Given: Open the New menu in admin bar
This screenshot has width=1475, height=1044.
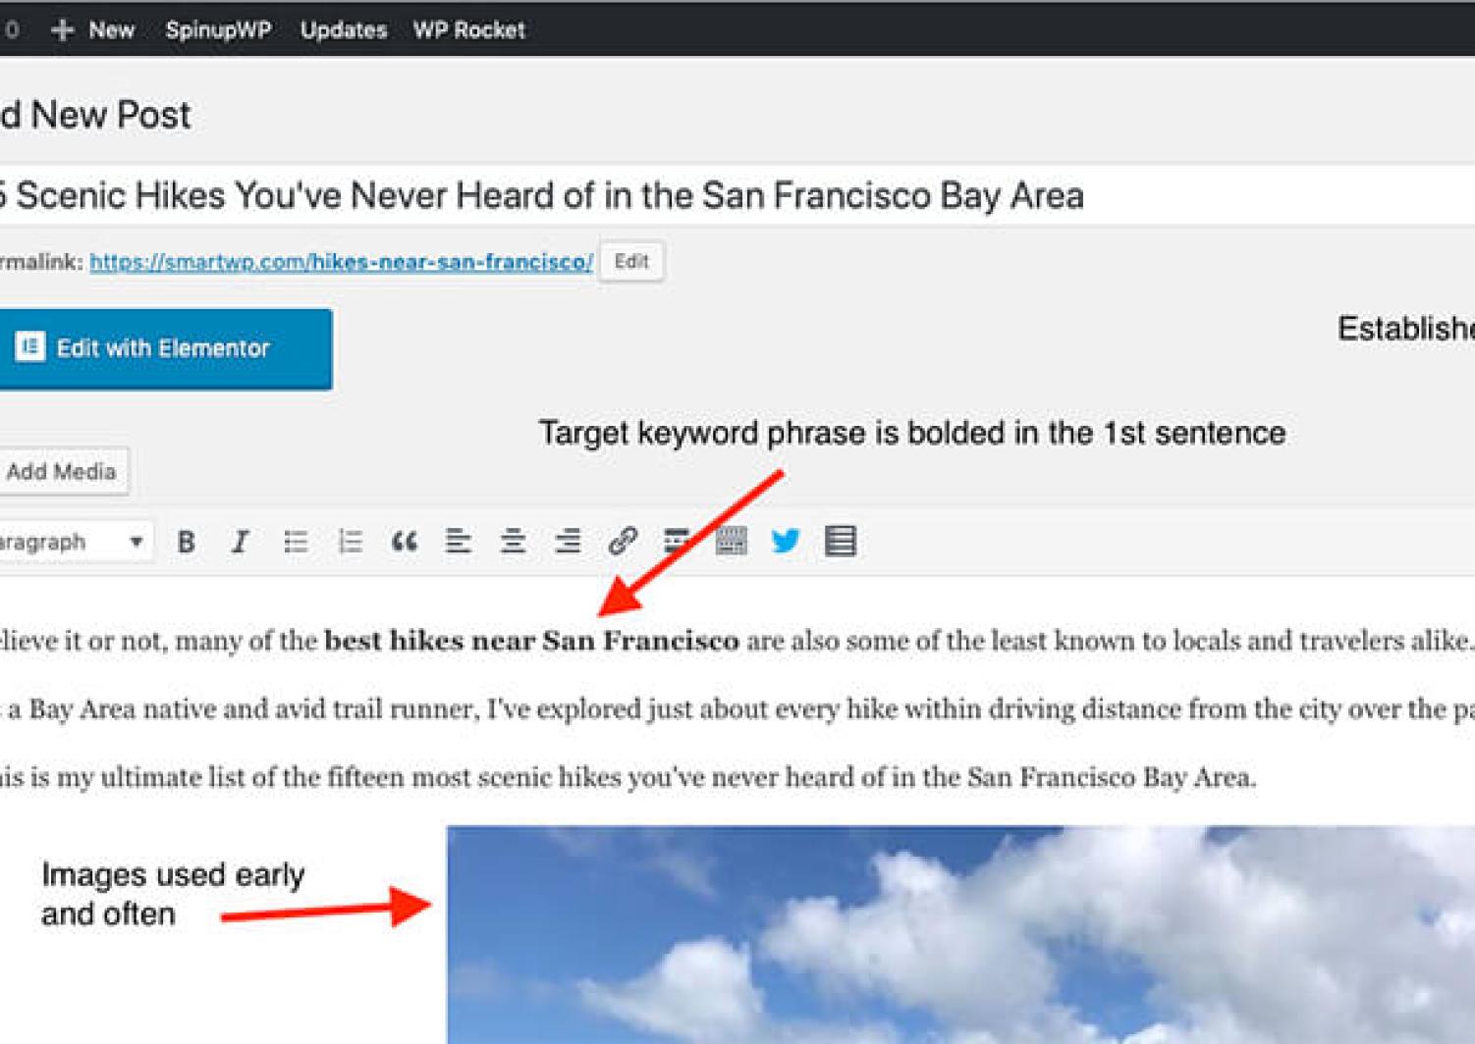Looking at the screenshot, I should (94, 29).
